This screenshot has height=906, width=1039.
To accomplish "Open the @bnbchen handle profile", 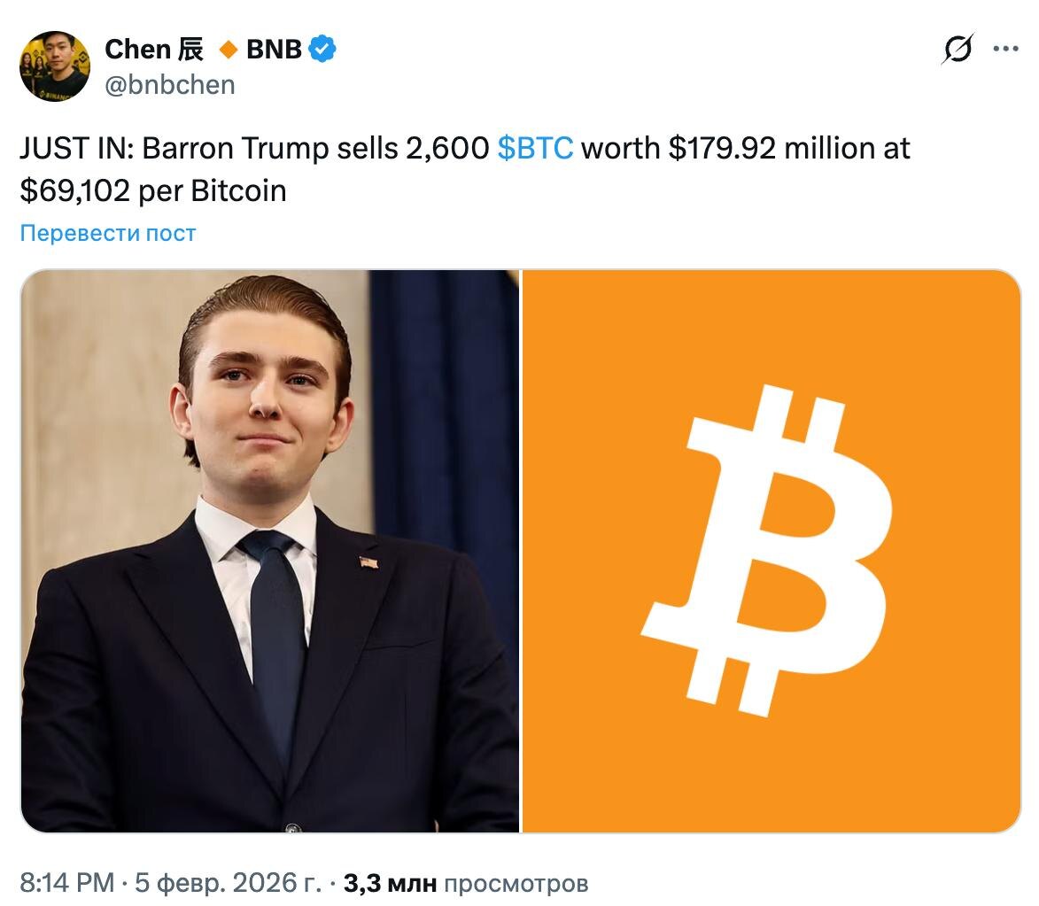I will tap(170, 85).
